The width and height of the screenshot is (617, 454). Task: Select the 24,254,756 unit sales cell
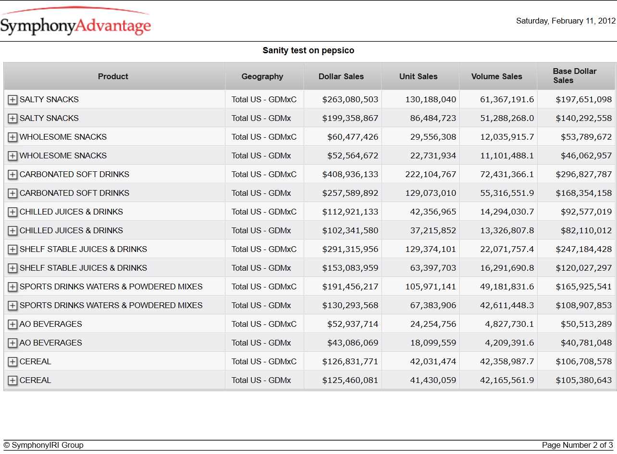pyautogui.click(x=420, y=324)
